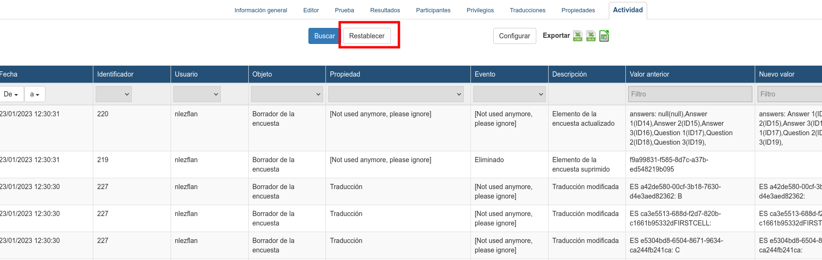The height and width of the screenshot is (260, 822).
Task: Go to the Participantes tab
Action: pyautogui.click(x=433, y=10)
